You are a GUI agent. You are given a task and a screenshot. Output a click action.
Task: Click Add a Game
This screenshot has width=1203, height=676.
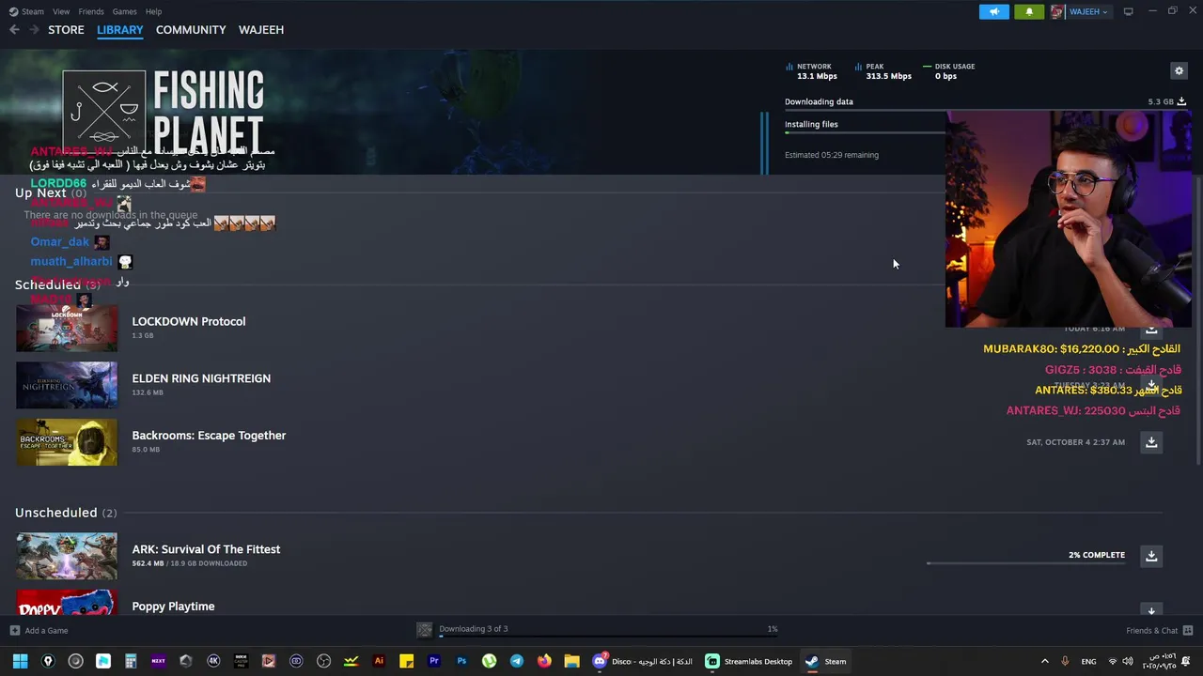coord(46,631)
